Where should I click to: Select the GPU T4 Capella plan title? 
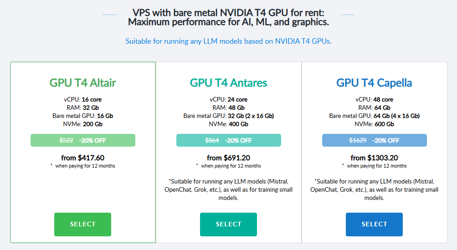tap(374, 83)
